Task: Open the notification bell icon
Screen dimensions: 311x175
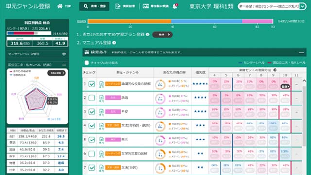Action: click(175, 6)
